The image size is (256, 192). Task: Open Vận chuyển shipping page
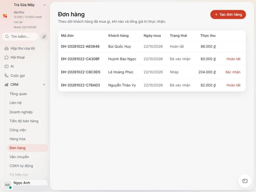tap(19, 157)
